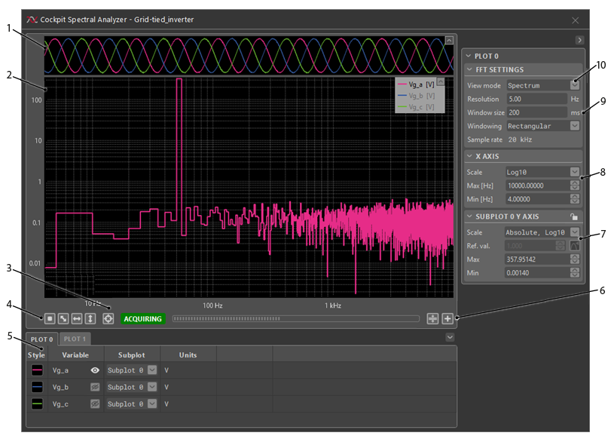Image resolution: width=611 pixels, height=442 pixels.
Task: Click the vertical fit Y axis icon
Action: click(90, 318)
